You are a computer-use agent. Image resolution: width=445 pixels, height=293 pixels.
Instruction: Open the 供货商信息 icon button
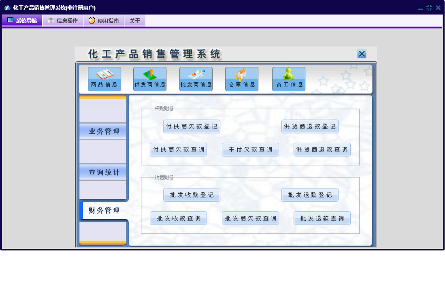pos(150,79)
